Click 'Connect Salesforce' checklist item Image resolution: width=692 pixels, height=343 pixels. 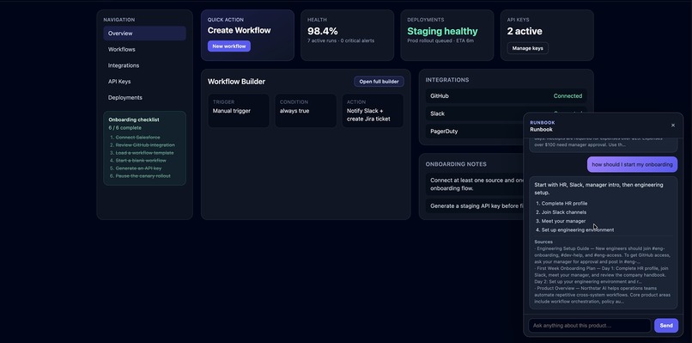click(137, 138)
